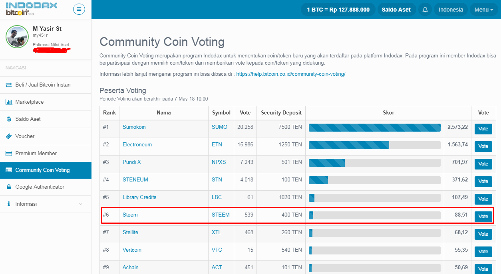Viewport: 501px width, 274px height.
Task: Open the Pundi X name link
Action: [132, 162]
